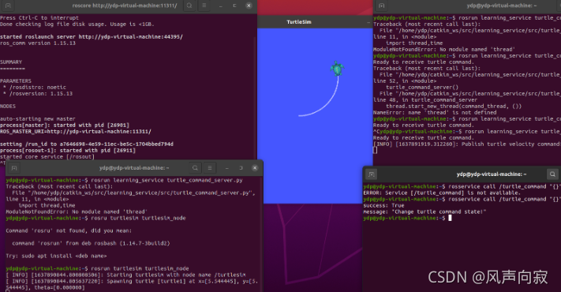Screen dimensions: 561x292
Task: Click the ModuleNotFoundError line in bottom-left terminal
Action: [76, 212]
